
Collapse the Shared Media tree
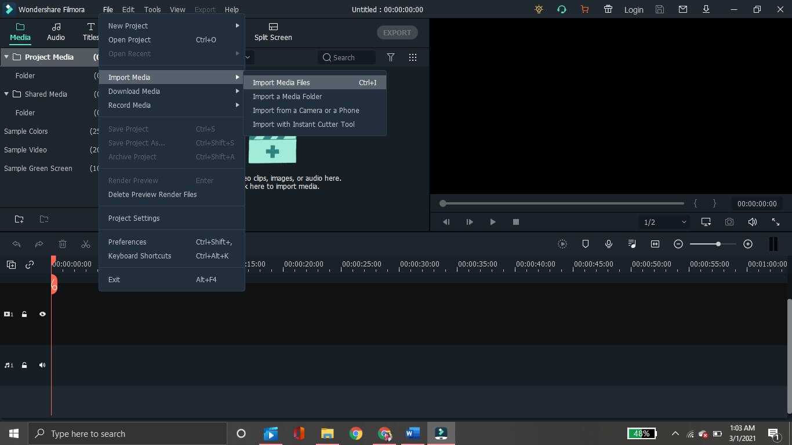(x=6, y=94)
